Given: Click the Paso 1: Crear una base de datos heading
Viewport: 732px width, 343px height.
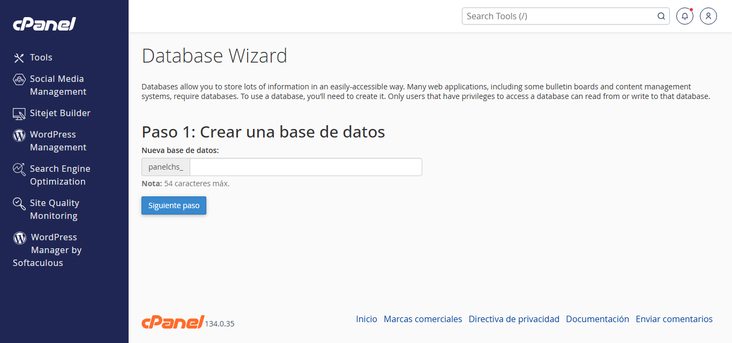Looking at the screenshot, I should tap(263, 132).
